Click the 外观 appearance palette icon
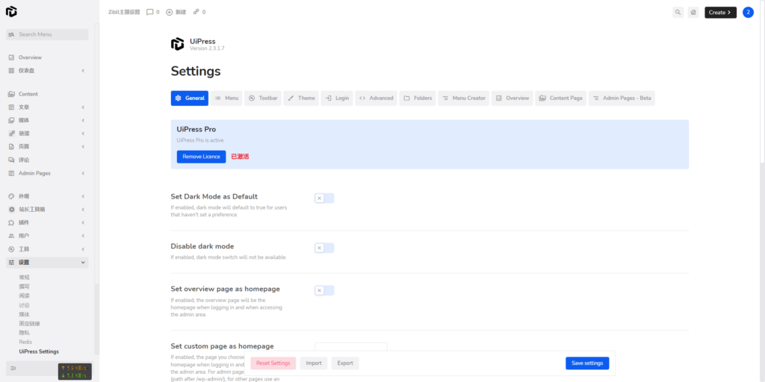This screenshot has width=765, height=382. coord(11,196)
